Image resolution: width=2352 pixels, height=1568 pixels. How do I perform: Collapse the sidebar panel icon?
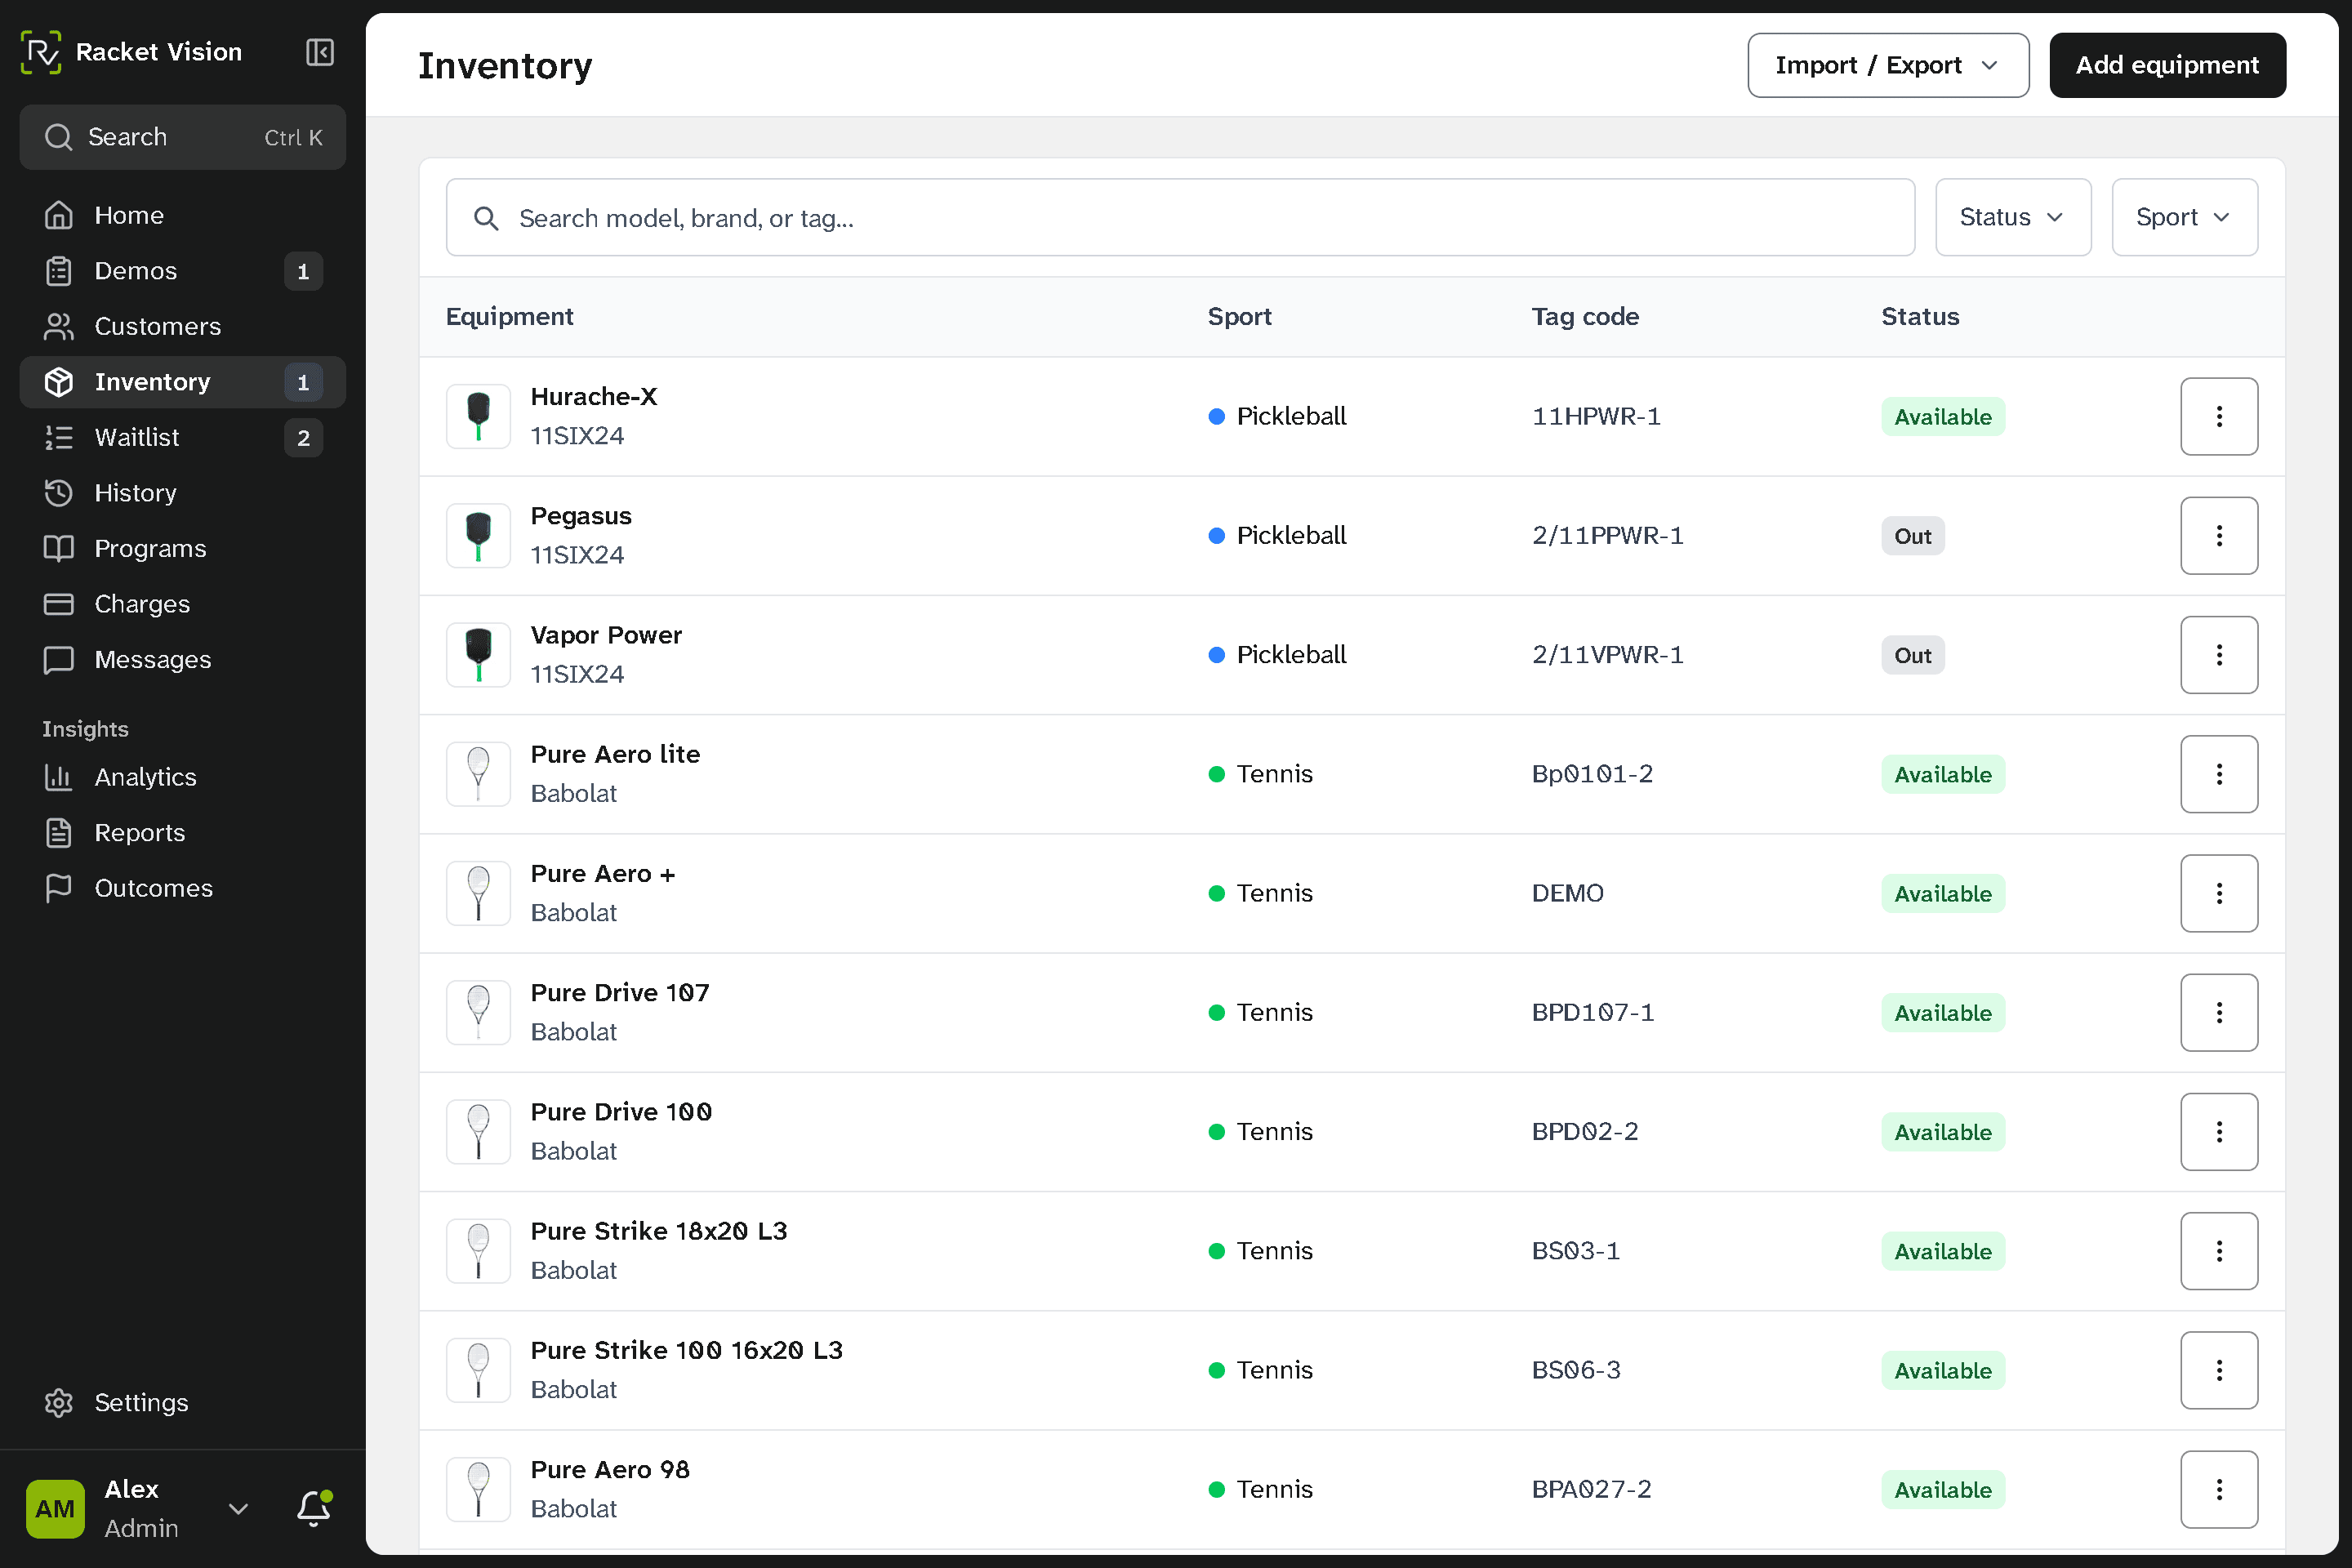[320, 52]
